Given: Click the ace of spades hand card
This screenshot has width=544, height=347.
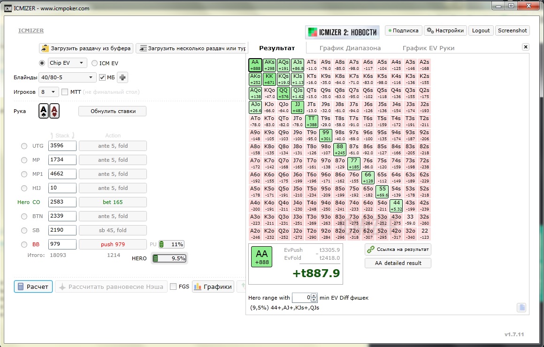Looking at the screenshot, I should pyautogui.click(x=43, y=111).
